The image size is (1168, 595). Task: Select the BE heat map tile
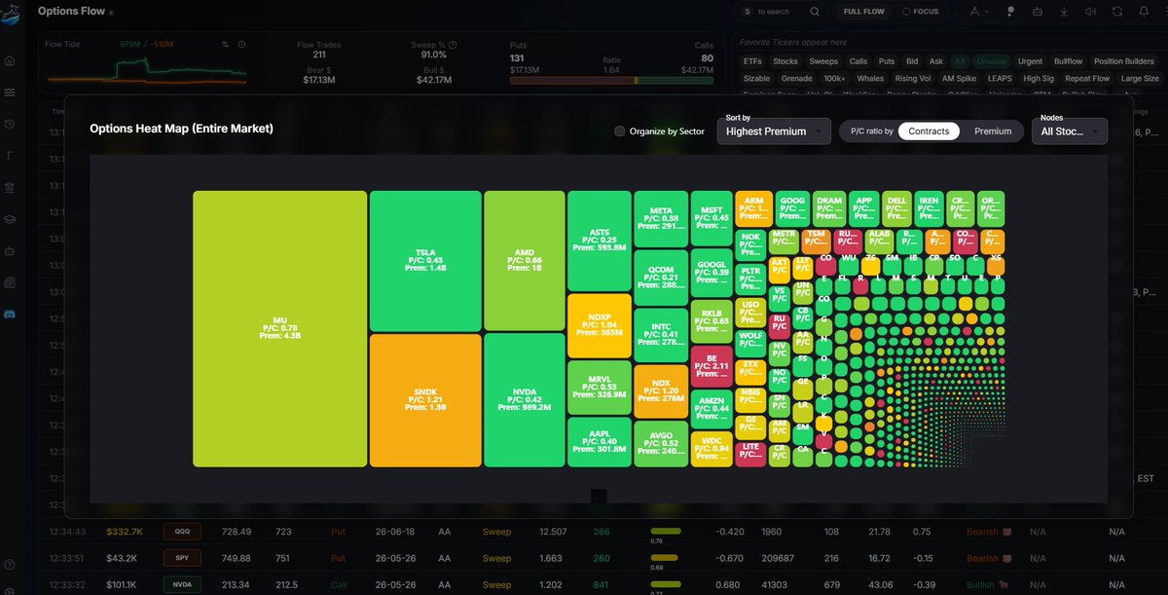(x=712, y=366)
